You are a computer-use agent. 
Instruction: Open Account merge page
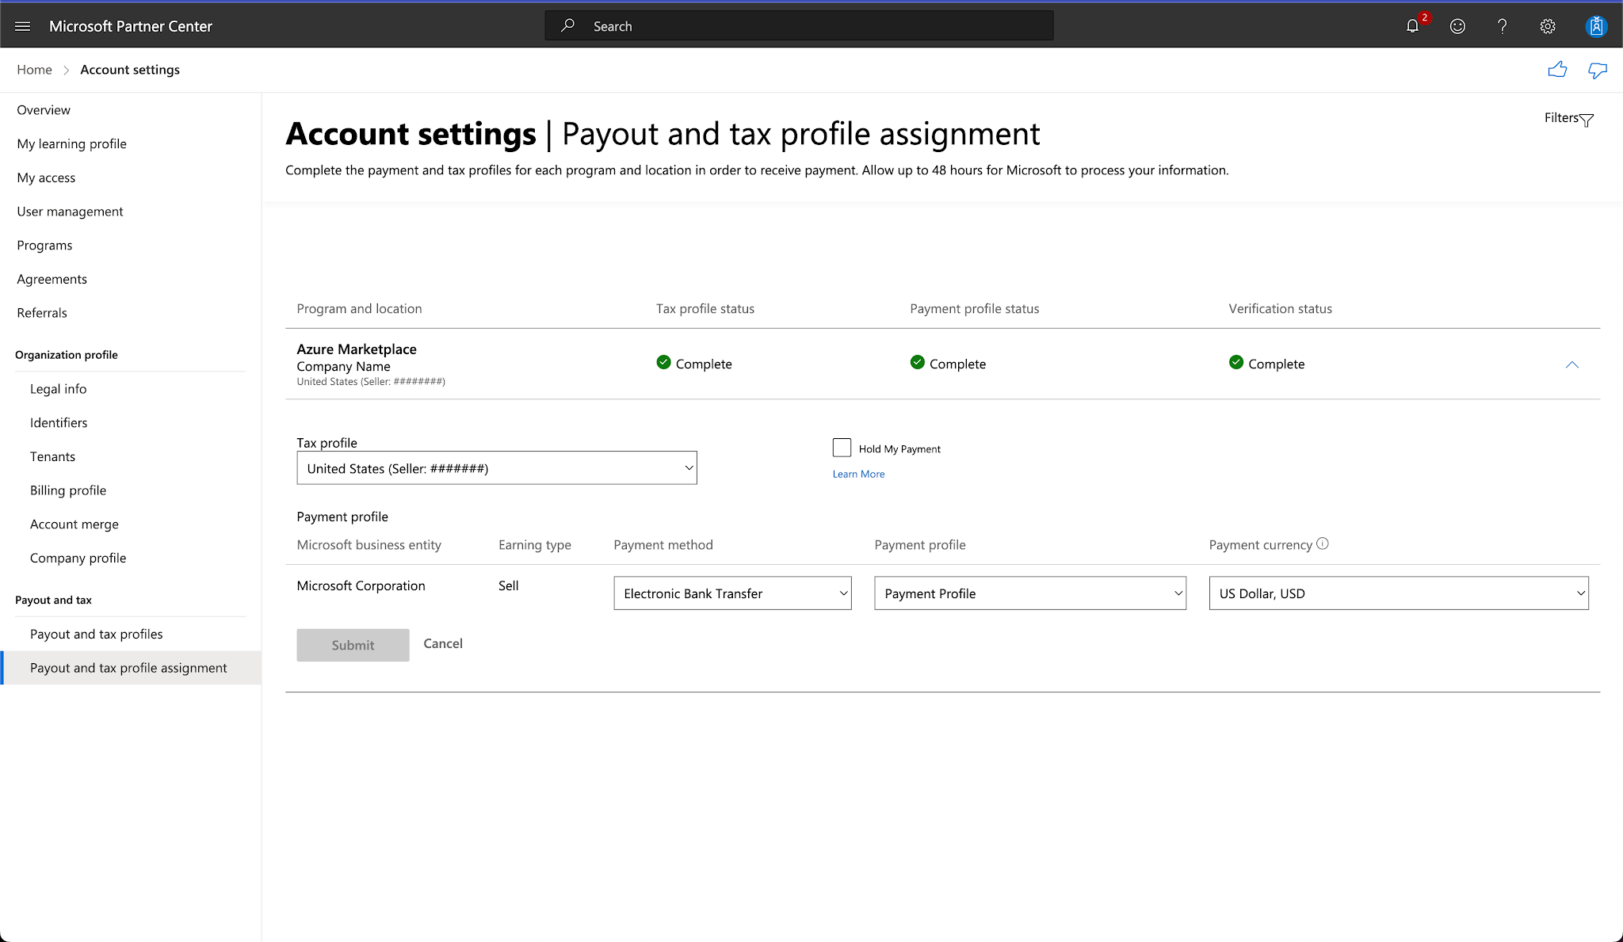pyautogui.click(x=74, y=524)
